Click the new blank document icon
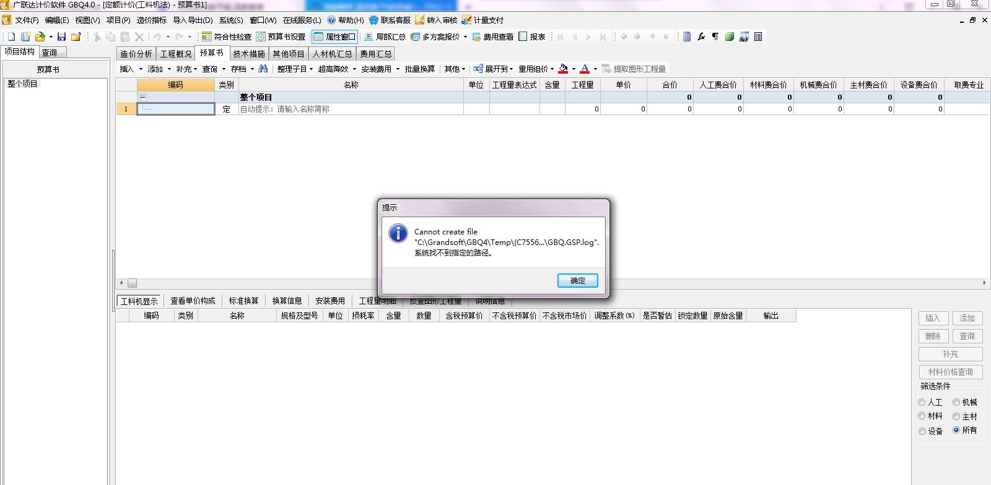Screen dimensions: 991x485 [12, 37]
